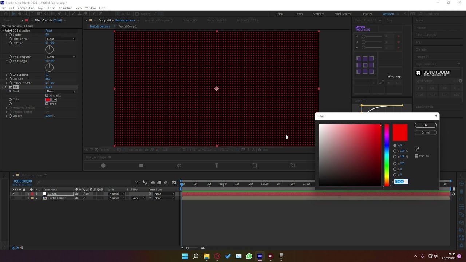Open File Explorer from taskbar
This screenshot has width=466, height=262.
coord(206,256)
